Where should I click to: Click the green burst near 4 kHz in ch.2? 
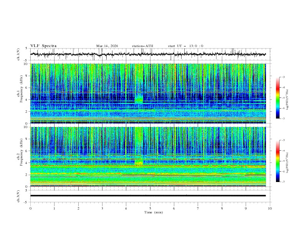pos(139,162)
